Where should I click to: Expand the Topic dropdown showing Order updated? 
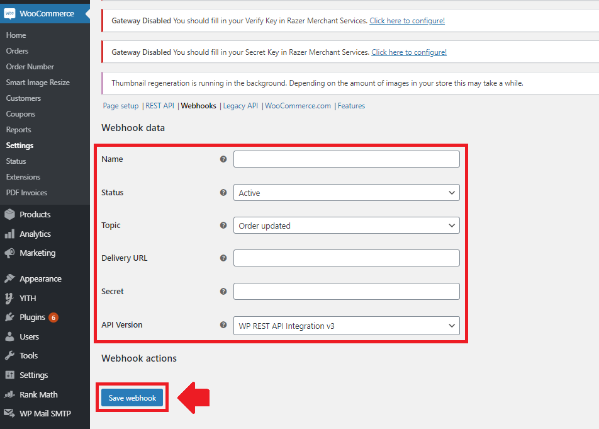coord(346,226)
